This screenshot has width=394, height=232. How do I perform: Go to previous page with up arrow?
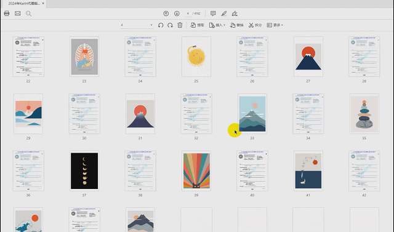coord(166,14)
